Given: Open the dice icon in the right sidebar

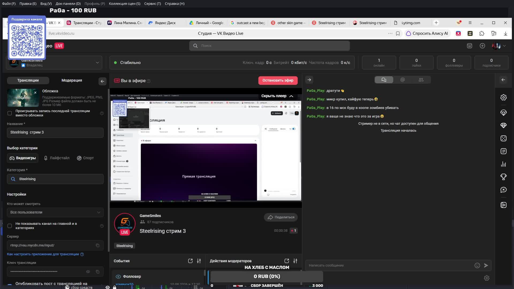Looking at the screenshot, I should pyautogui.click(x=503, y=138).
